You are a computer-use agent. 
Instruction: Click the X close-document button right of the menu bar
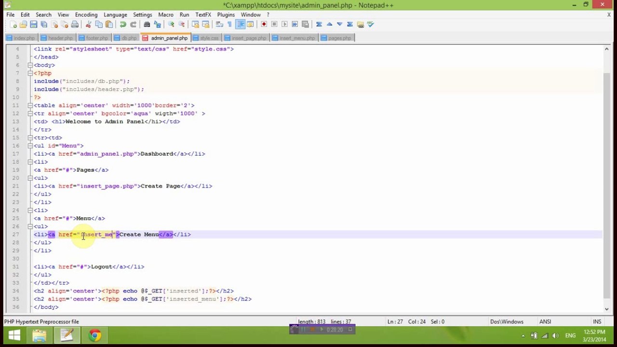[x=609, y=15]
